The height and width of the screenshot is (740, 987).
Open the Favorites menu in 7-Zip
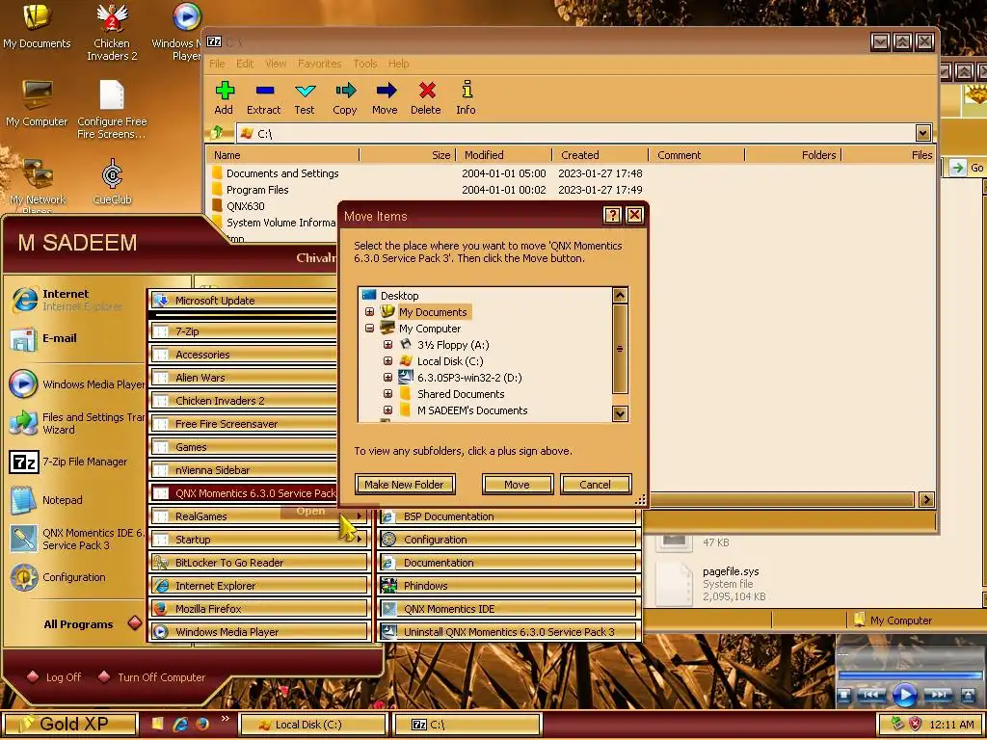click(320, 64)
